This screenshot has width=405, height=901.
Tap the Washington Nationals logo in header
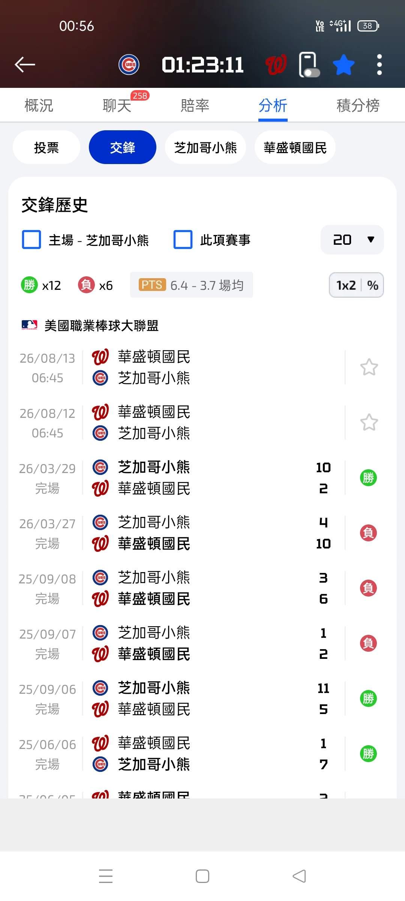[x=276, y=65]
